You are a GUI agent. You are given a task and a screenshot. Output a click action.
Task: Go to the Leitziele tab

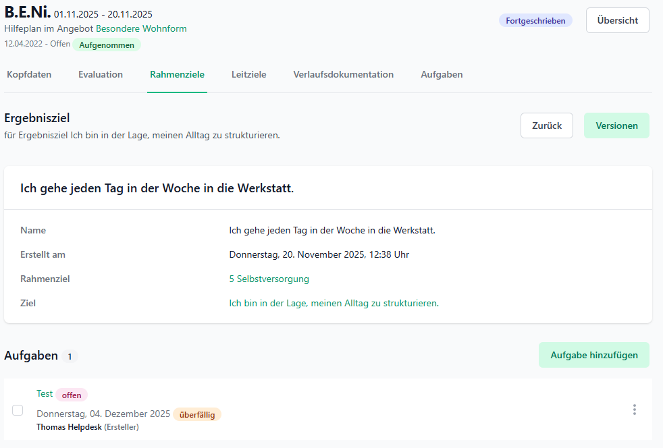coord(248,75)
